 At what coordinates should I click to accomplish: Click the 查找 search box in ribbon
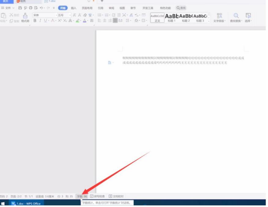181,8
